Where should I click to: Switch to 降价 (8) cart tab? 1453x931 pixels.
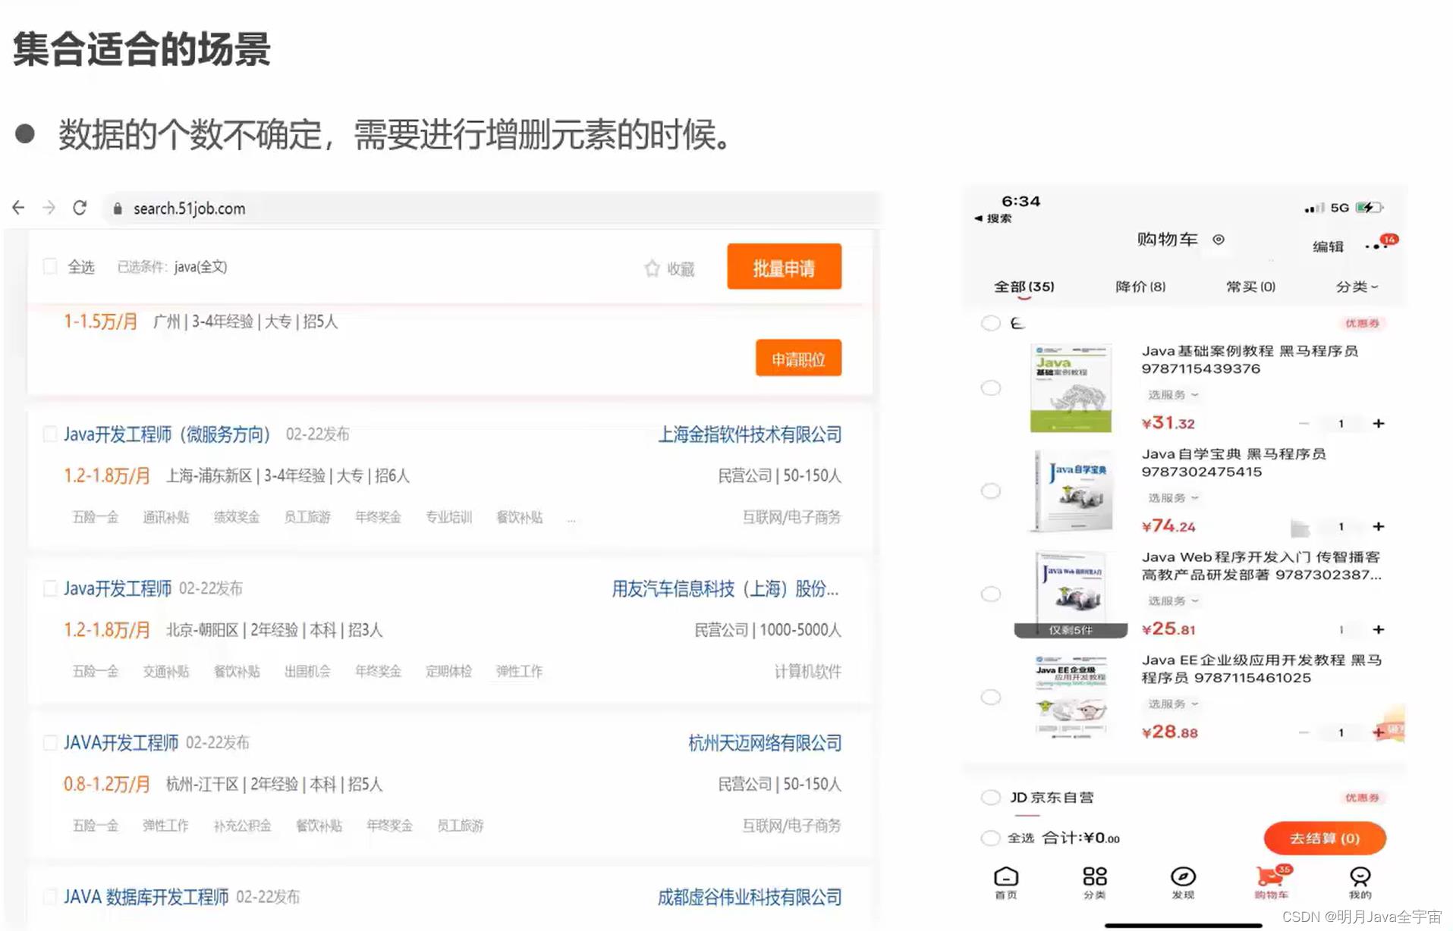point(1140,287)
